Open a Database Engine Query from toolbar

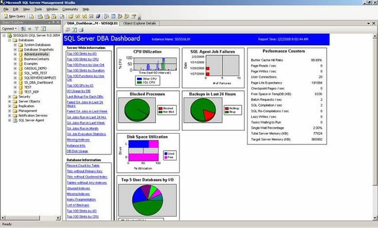(x=31, y=16)
